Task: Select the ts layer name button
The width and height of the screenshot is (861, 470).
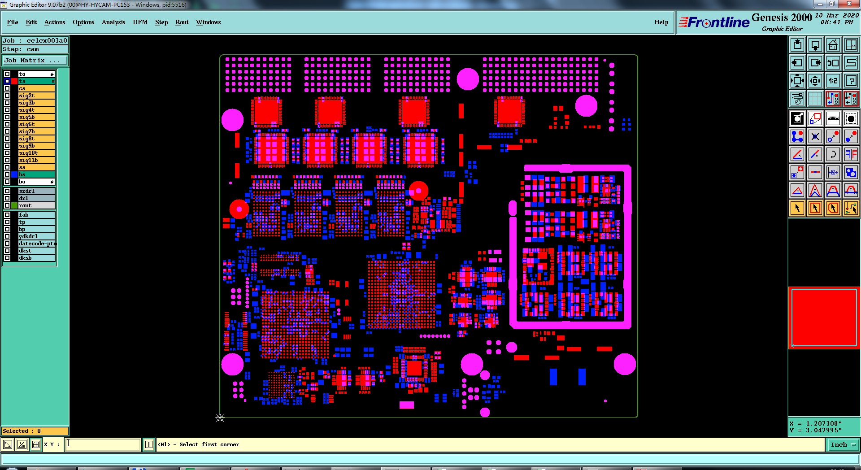Action: [x=36, y=81]
